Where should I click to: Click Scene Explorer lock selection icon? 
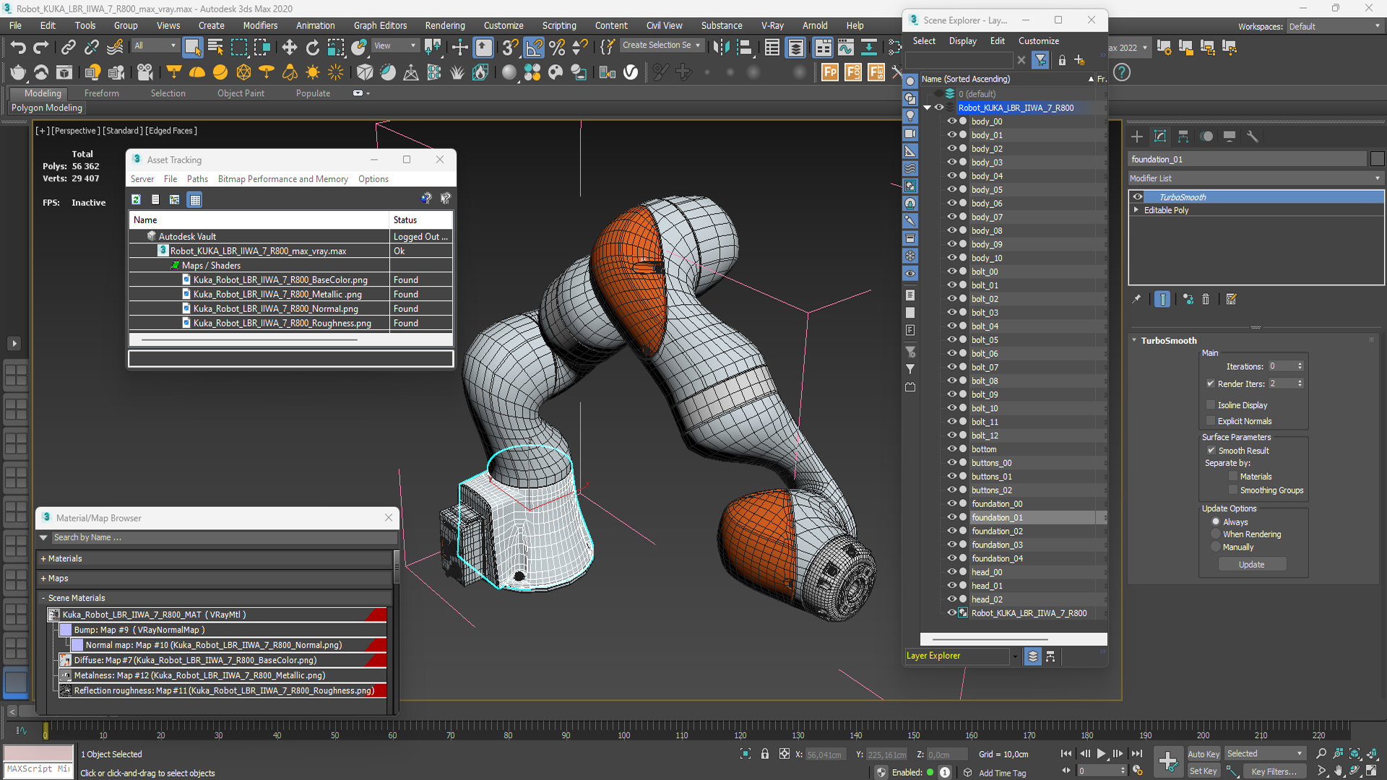[1062, 61]
